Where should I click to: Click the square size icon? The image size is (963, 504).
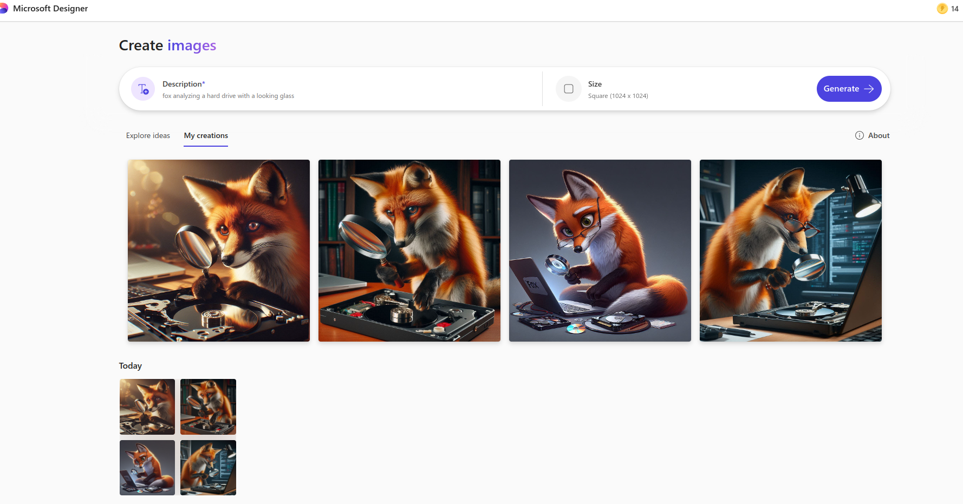pos(568,89)
